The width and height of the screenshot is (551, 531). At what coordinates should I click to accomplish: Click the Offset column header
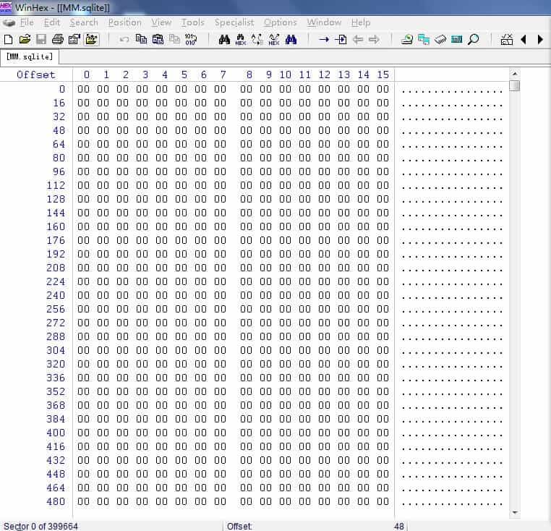tap(36, 75)
